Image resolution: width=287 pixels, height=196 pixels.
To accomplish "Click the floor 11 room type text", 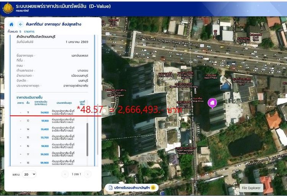I will (x=63, y=113).
